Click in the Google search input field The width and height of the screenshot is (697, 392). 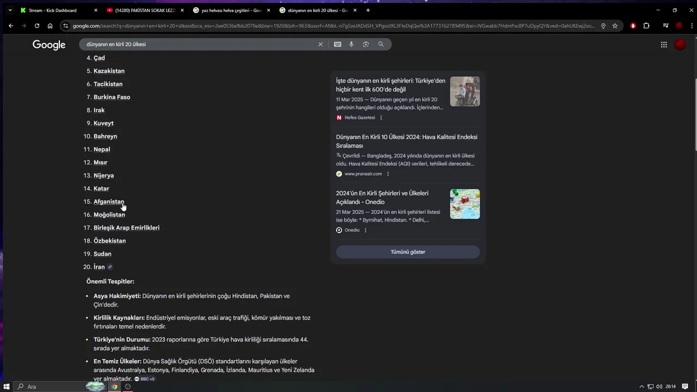[199, 44]
